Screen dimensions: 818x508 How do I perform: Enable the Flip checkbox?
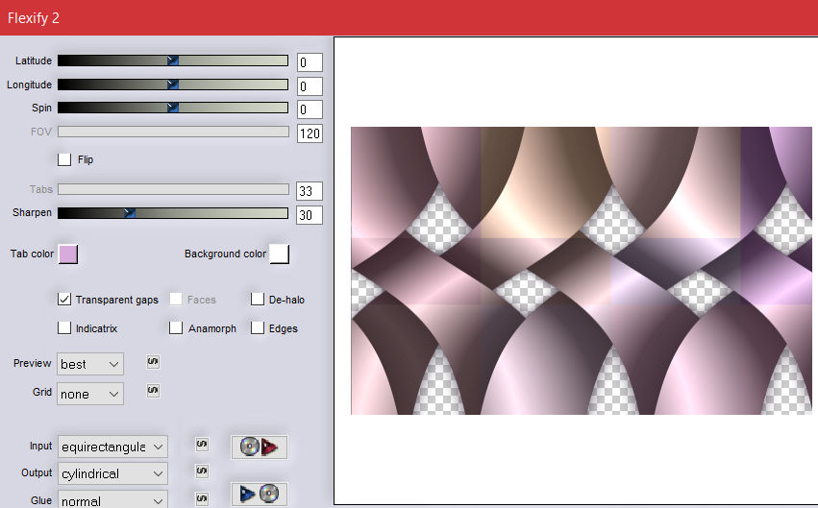click(64, 159)
